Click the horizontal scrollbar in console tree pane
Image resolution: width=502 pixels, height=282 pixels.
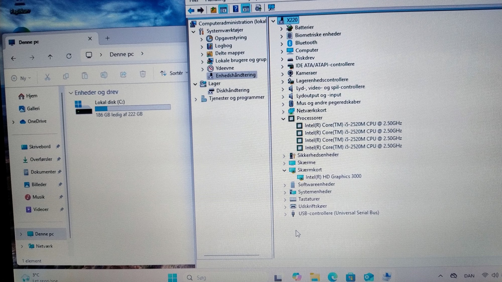pyautogui.click(x=231, y=255)
